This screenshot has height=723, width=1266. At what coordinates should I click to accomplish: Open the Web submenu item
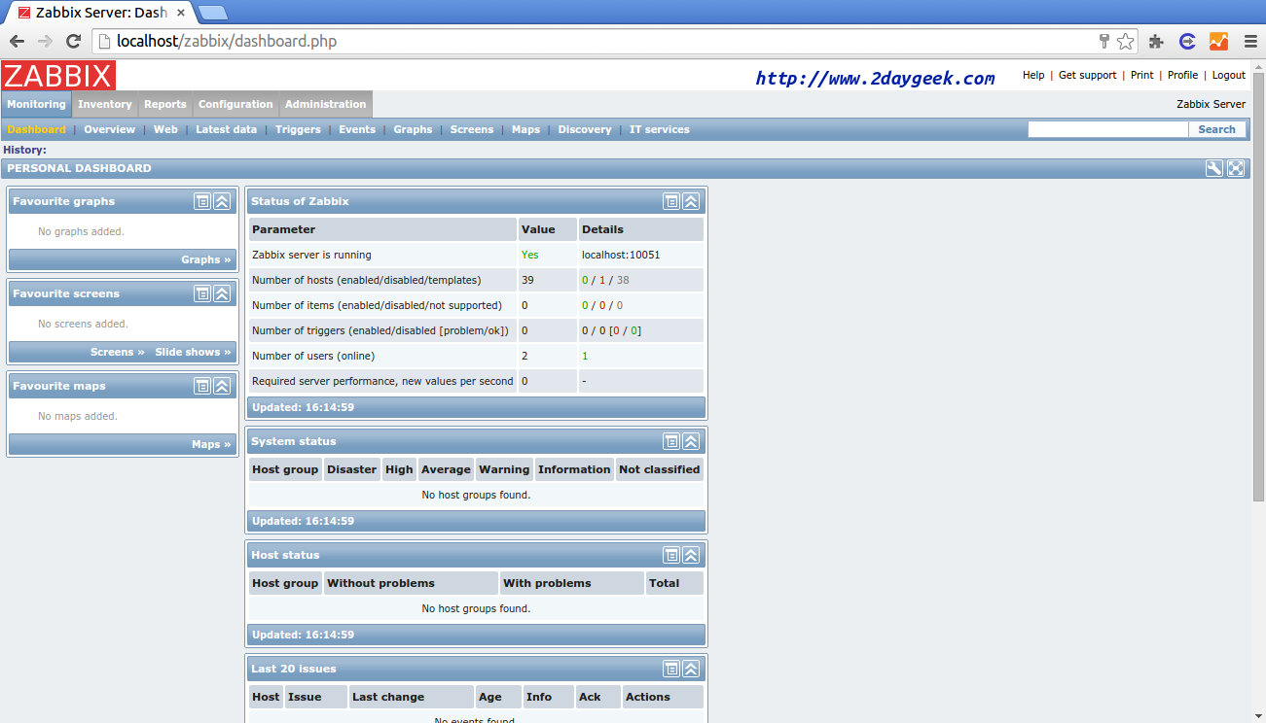click(165, 129)
